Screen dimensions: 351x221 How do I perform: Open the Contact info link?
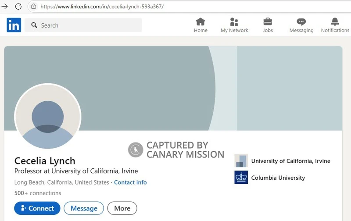pyautogui.click(x=130, y=182)
